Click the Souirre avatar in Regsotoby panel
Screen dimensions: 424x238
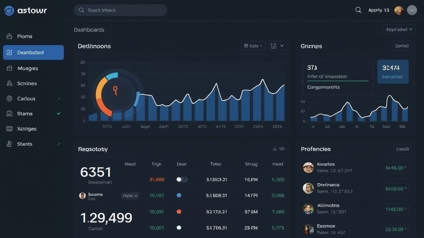pyautogui.click(x=82, y=195)
